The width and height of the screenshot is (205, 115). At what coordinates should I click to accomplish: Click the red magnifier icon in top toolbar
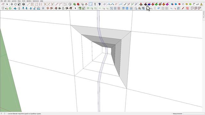click(x=78, y=4)
